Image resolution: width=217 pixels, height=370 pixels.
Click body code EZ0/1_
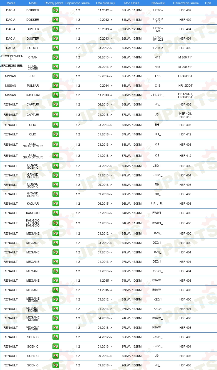(158, 271)
